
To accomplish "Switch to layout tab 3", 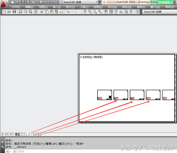I will pyautogui.click(x=34, y=134).
